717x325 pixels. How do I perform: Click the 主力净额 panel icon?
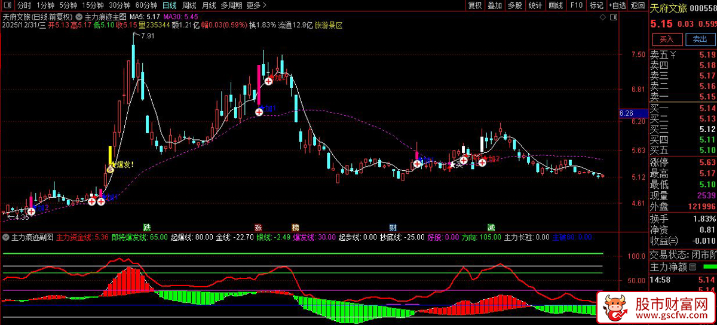[x=693, y=266]
